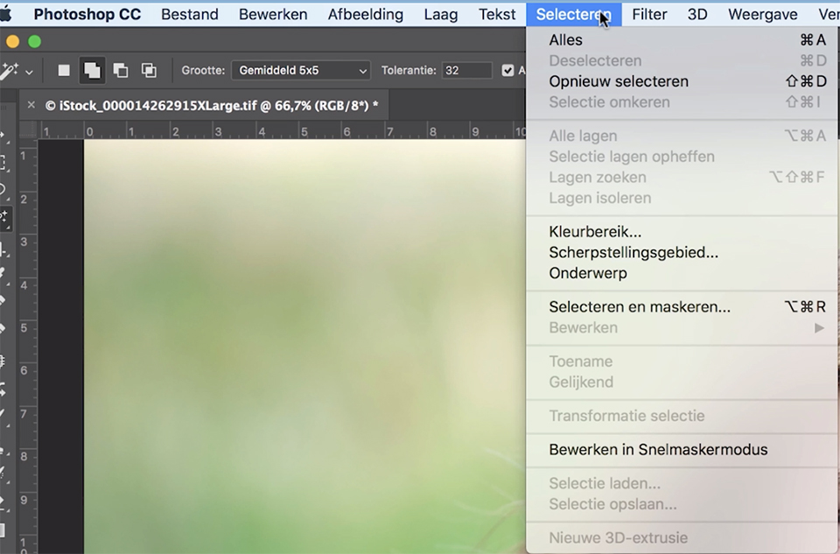Choose Alles to select everything
840x554 pixels.
(682, 39)
